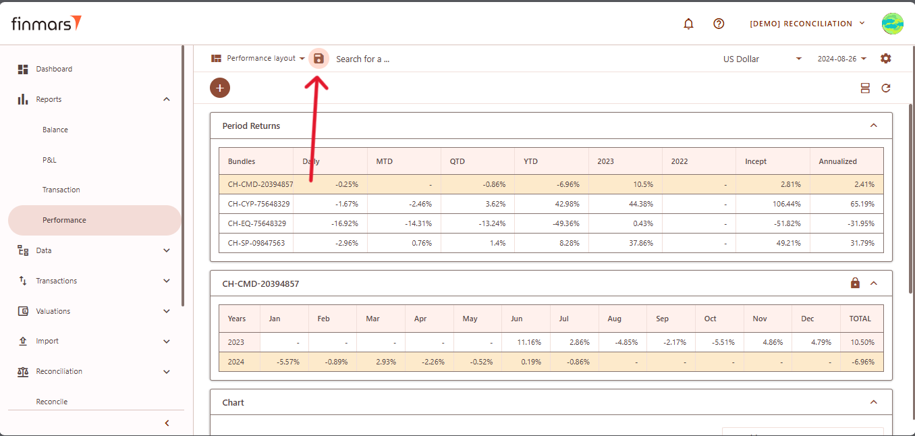The width and height of the screenshot is (915, 436).
Task: Open the US Dollar currency dropdown
Action: [x=762, y=59]
